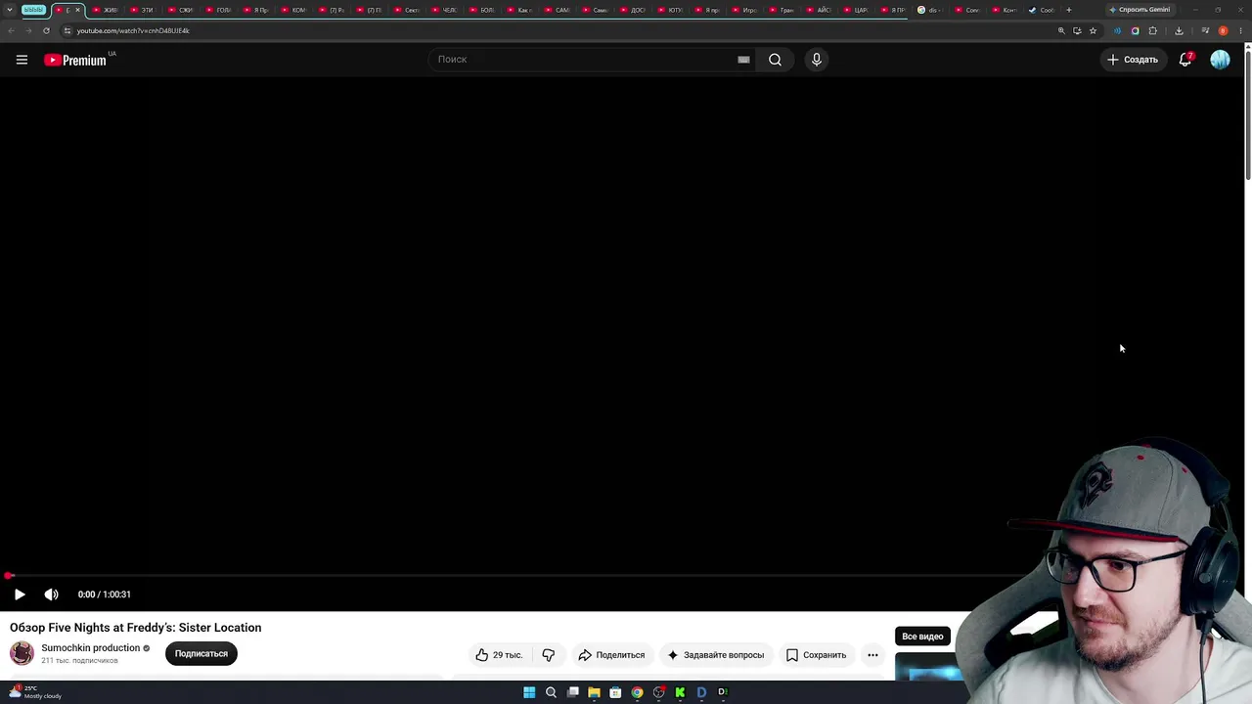Play the video

20,594
